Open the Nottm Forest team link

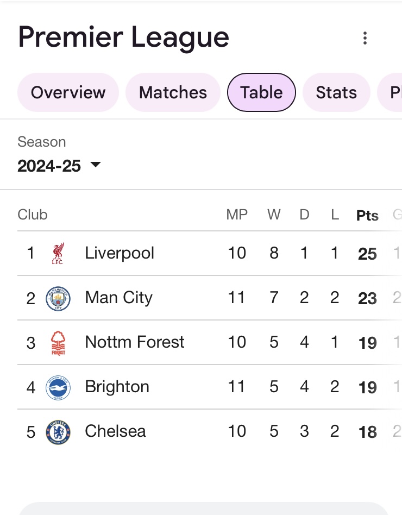(135, 342)
